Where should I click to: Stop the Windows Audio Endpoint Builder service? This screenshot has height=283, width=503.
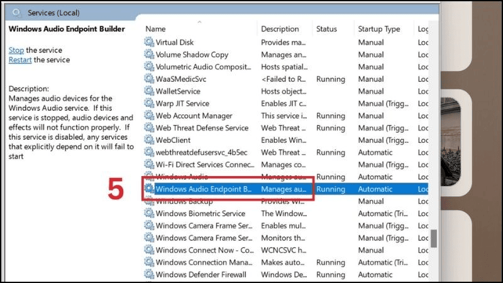click(x=16, y=50)
